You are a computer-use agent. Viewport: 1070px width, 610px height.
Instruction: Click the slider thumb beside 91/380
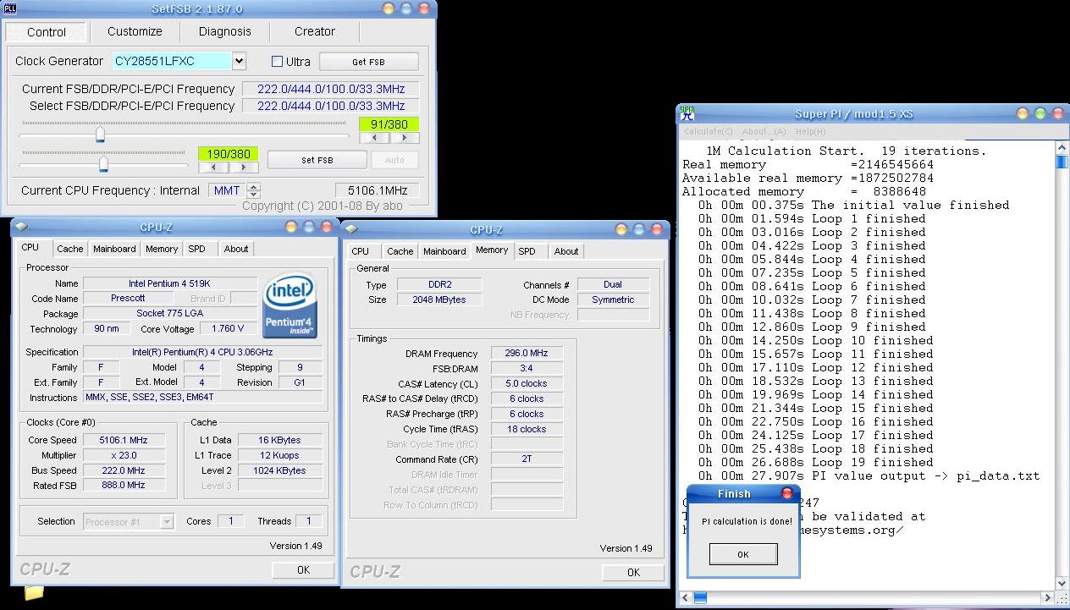click(100, 135)
